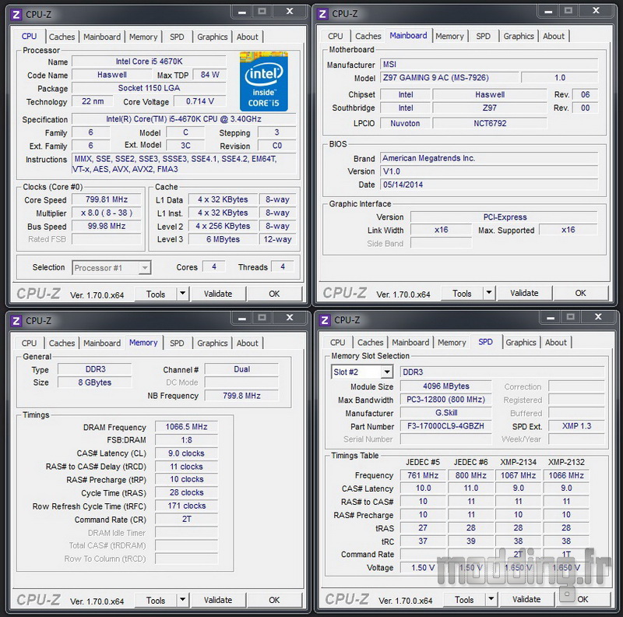
Task: Click the CPU-Z logo icon in the Memory window title bar
Action: (x=16, y=321)
